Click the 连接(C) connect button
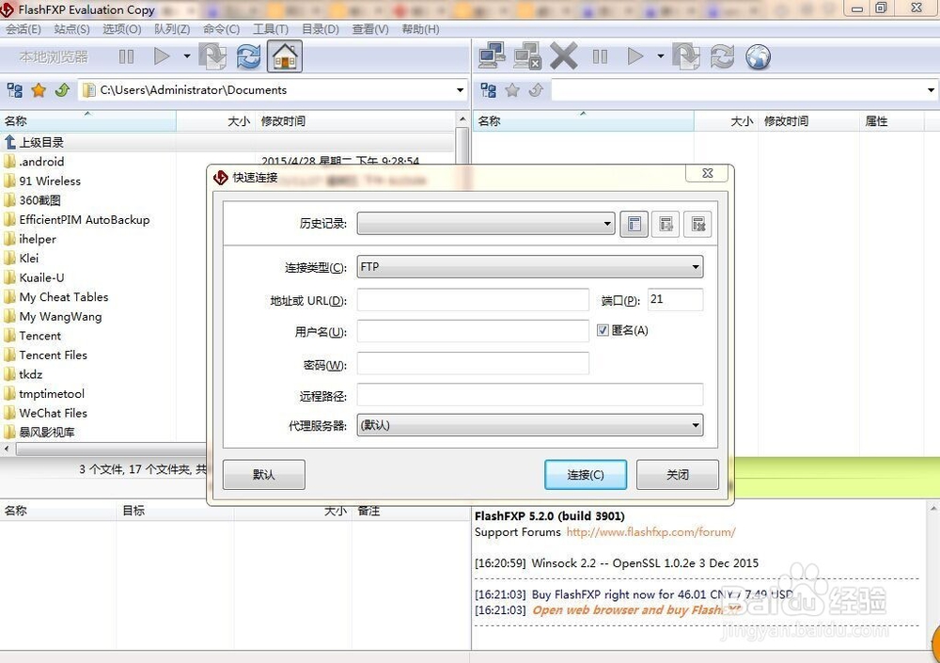This screenshot has width=940, height=663. pos(586,475)
